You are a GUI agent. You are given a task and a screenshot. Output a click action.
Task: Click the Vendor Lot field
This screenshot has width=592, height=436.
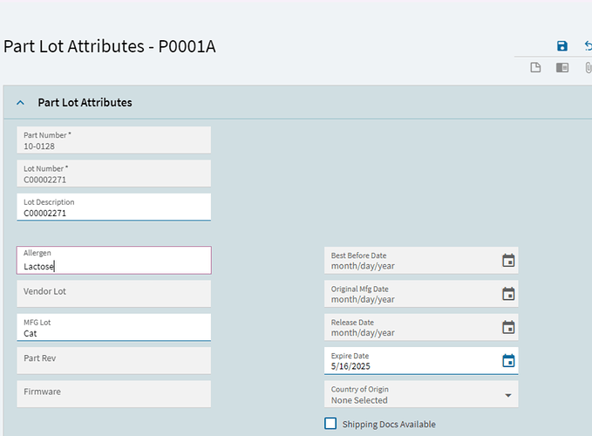[x=113, y=293]
